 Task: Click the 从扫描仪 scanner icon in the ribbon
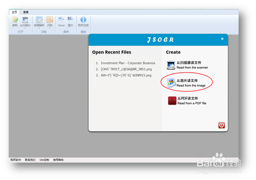click(25, 20)
